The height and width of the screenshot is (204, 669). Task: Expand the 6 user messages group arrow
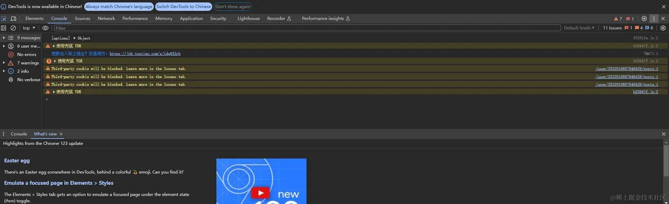tap(4, 46)
